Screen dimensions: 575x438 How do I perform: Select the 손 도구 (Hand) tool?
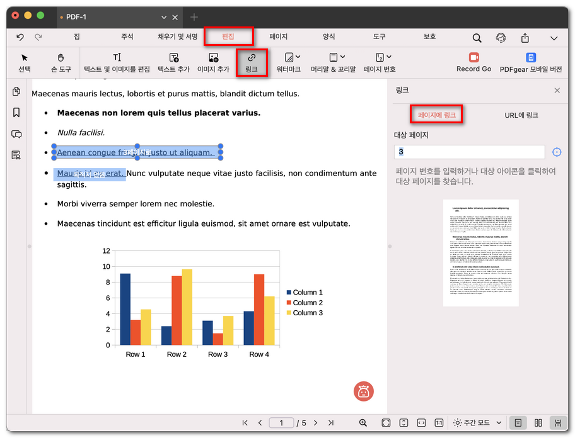(61, 62)
